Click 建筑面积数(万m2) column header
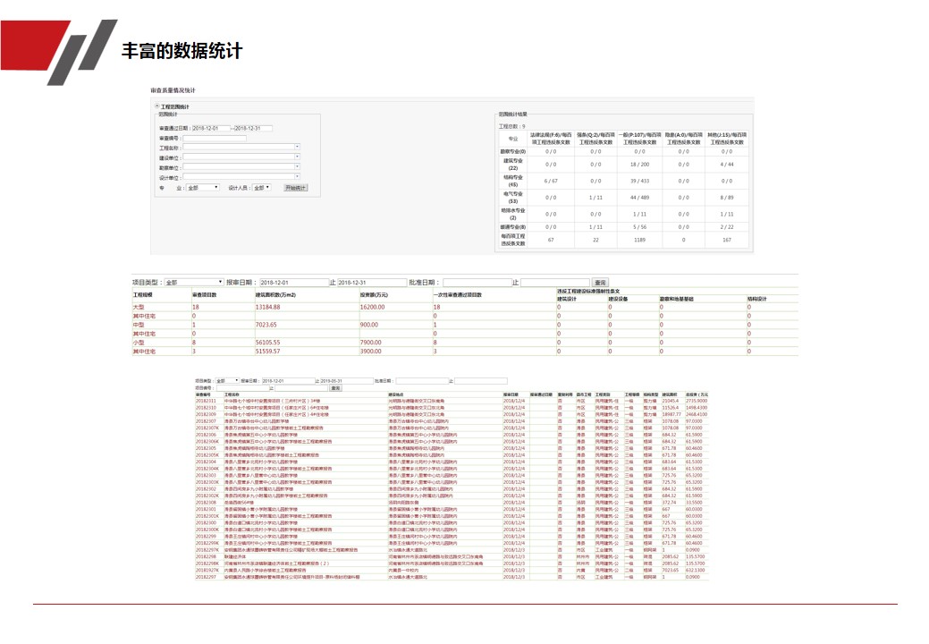The image size is (929, 644). pos(275,295)
